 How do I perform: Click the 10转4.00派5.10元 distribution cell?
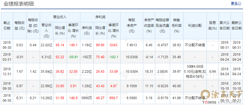(x=195, y=72)
